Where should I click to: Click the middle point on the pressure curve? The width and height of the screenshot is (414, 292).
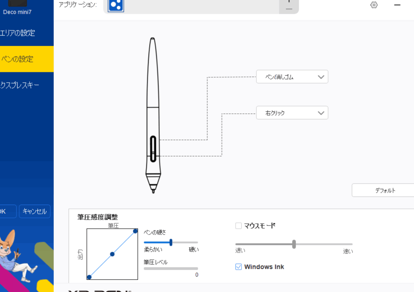pos(112,254)
